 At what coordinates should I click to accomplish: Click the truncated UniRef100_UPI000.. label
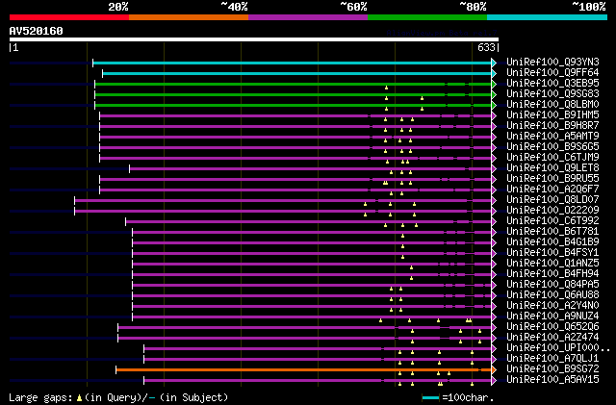pos(558,348)
